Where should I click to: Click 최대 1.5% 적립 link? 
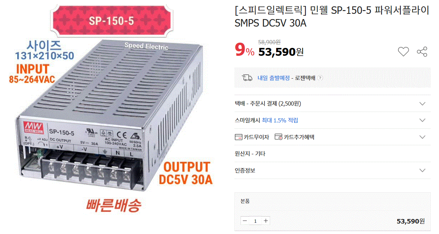(x=280, y=120)
